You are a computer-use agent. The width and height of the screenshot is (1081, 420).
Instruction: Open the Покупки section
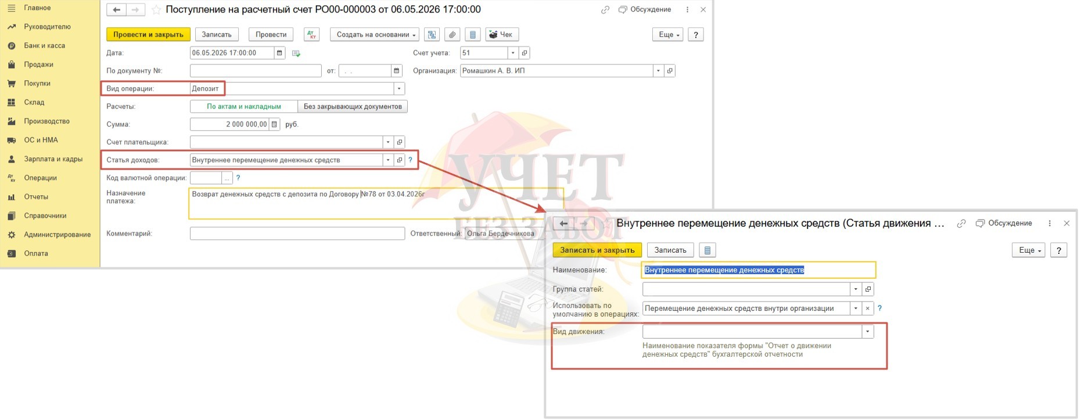(x=37, y=84)
